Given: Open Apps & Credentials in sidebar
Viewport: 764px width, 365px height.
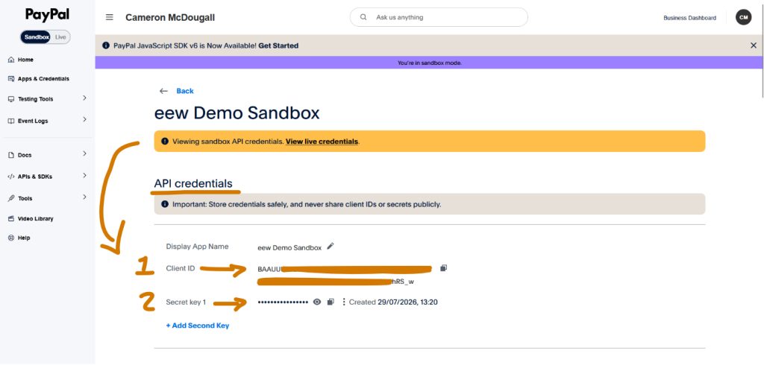Looking at the screenshot, I should pyautogui.click(x=39, y=79).
